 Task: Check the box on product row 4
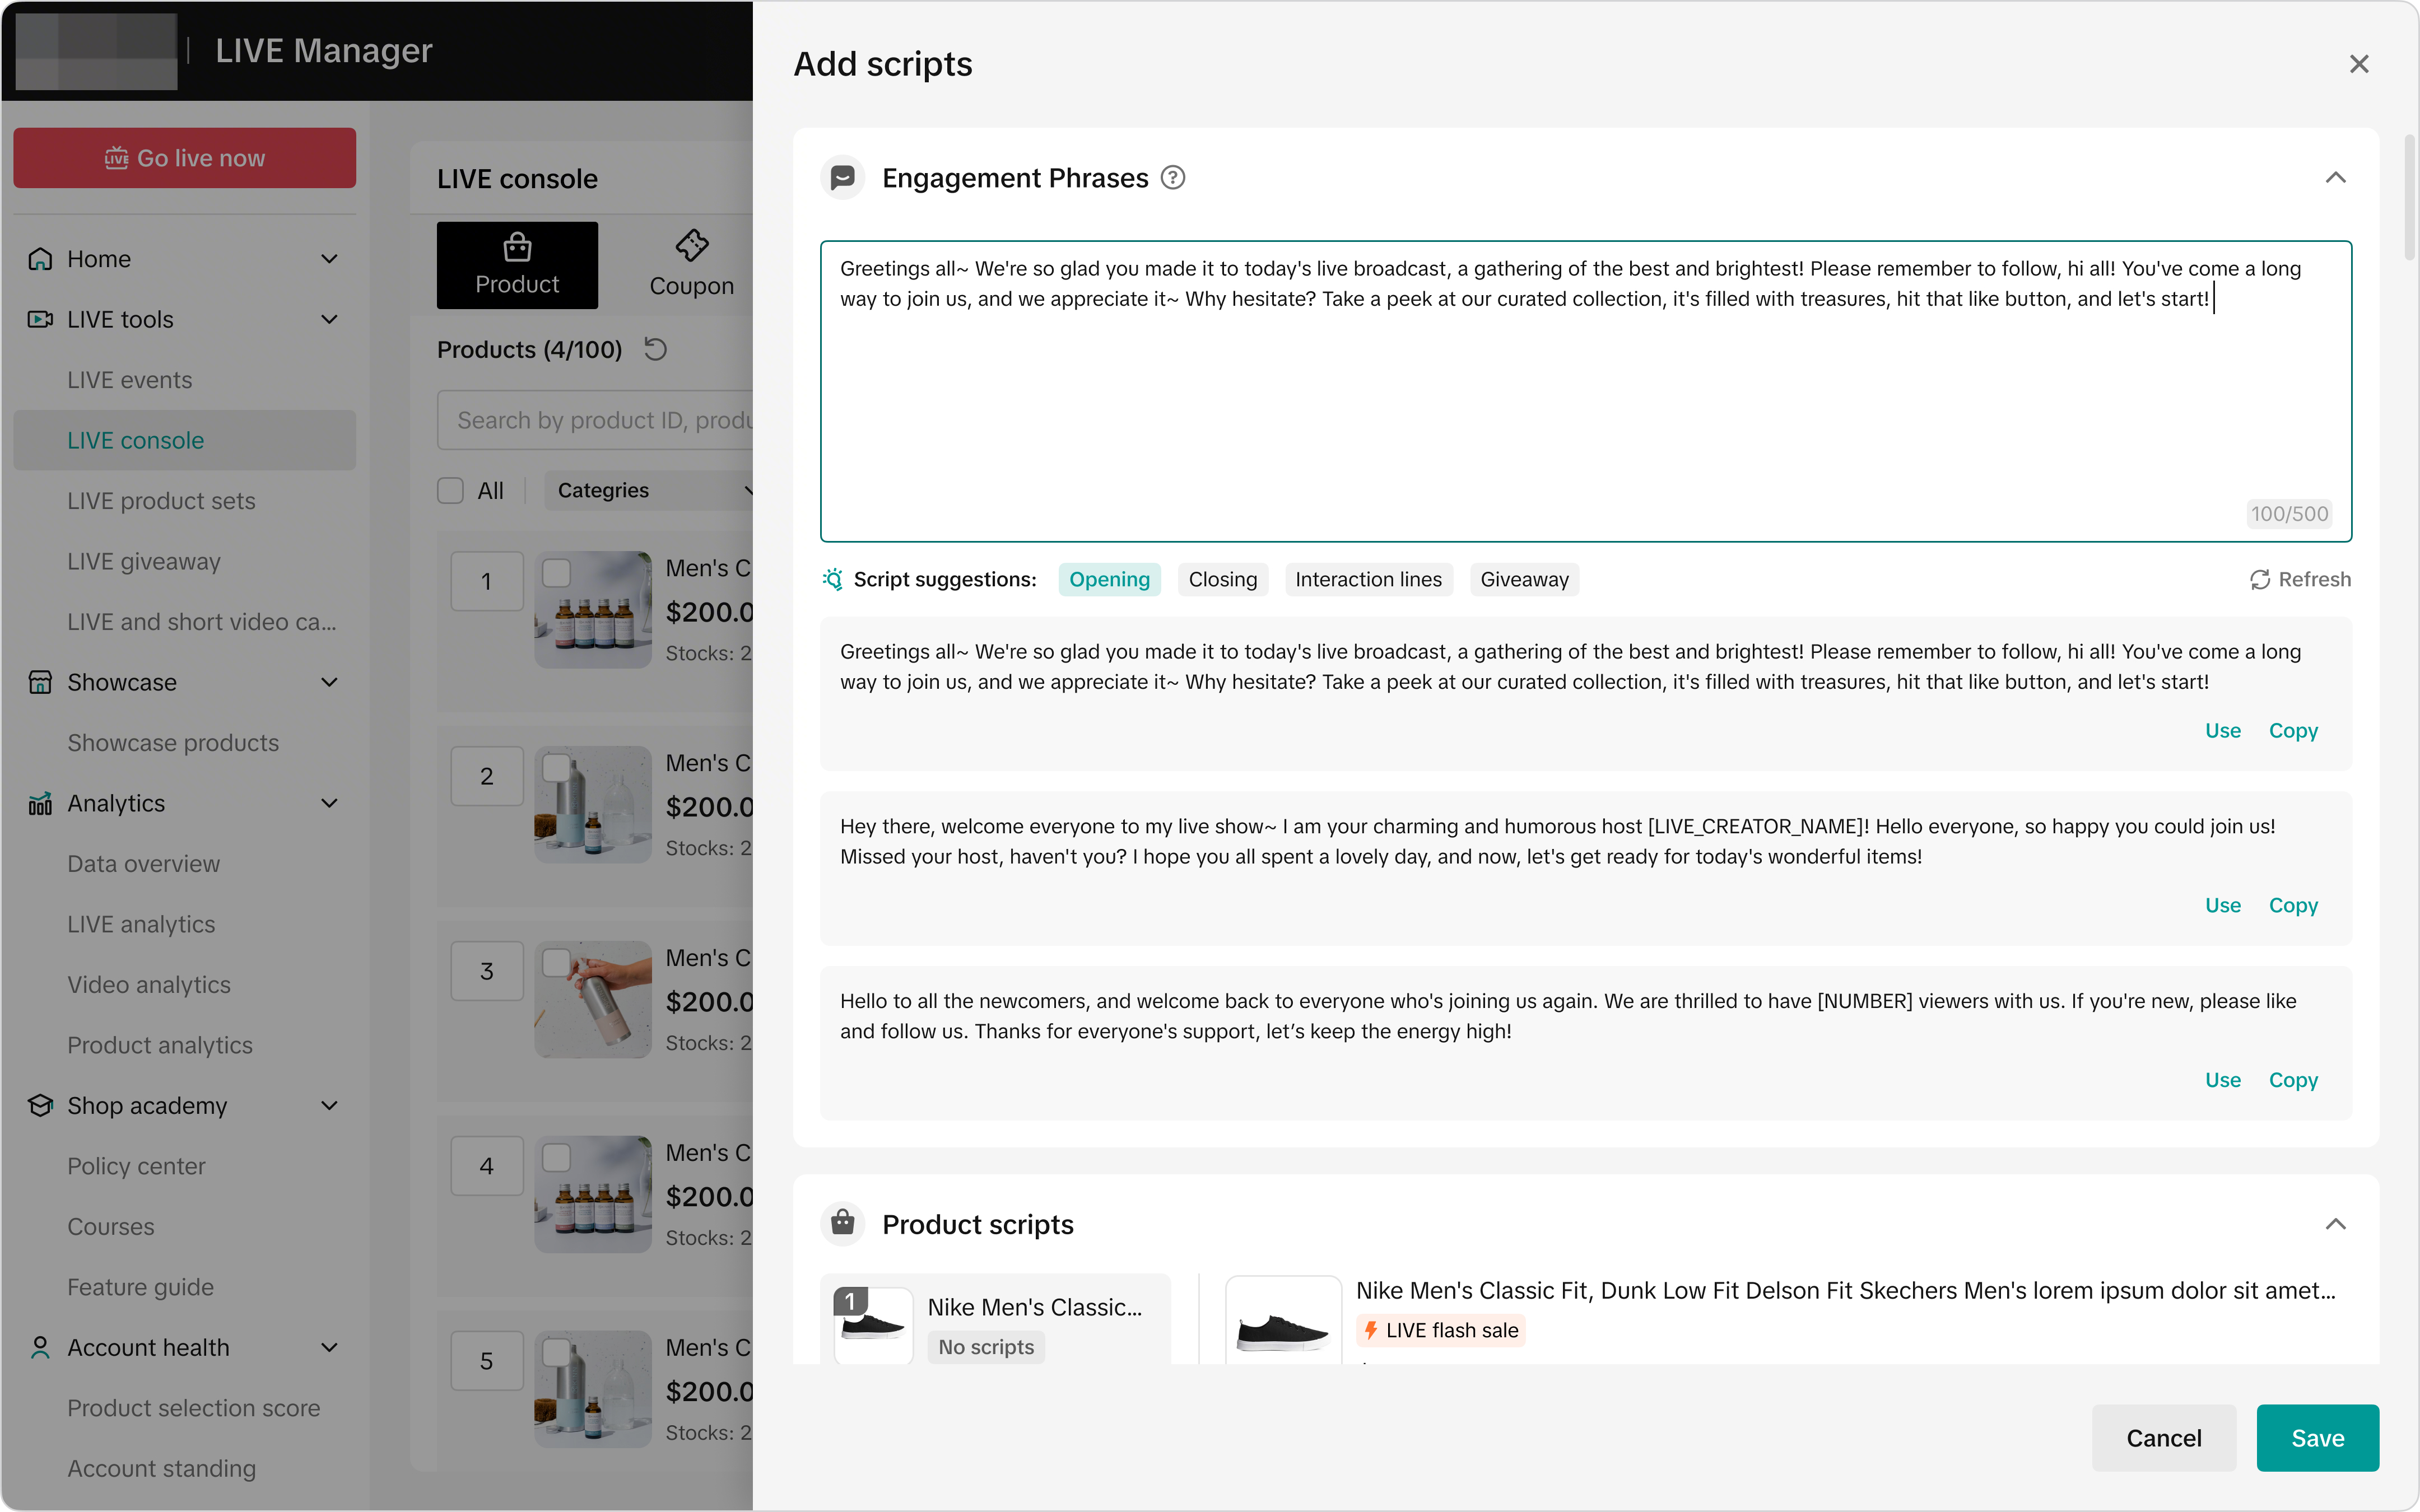(x=556, y=1158)
